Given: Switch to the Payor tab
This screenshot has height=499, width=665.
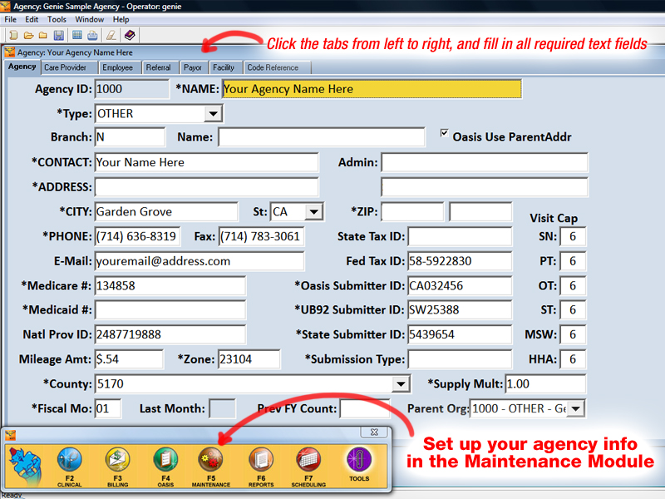Looking at the screenshot, I should [x=193, y=67].
